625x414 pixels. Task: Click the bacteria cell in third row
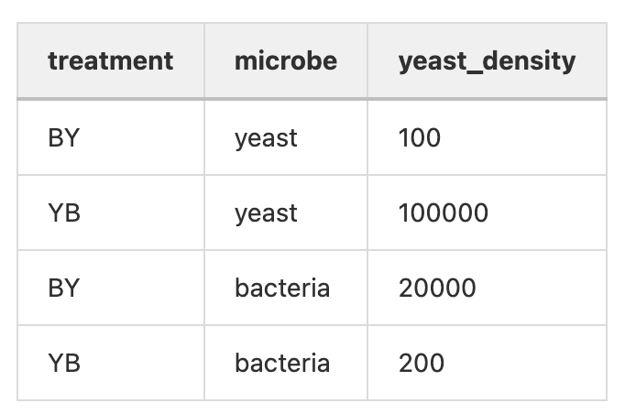pos(286,288)
